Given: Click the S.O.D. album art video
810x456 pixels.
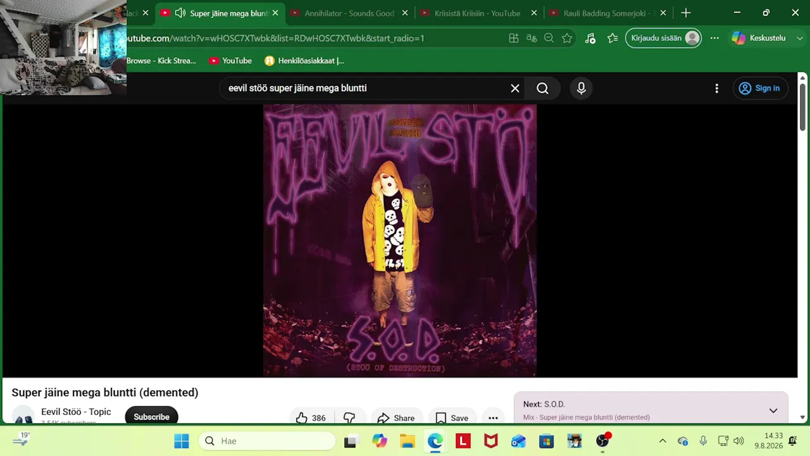Looking at the screenshot, I should 400,241.
